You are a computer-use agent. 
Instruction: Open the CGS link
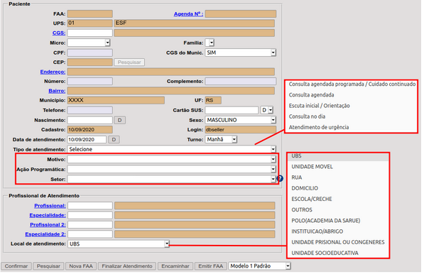59,33
